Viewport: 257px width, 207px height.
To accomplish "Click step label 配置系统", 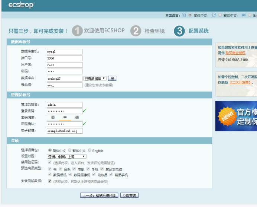I will pos(198,31).
